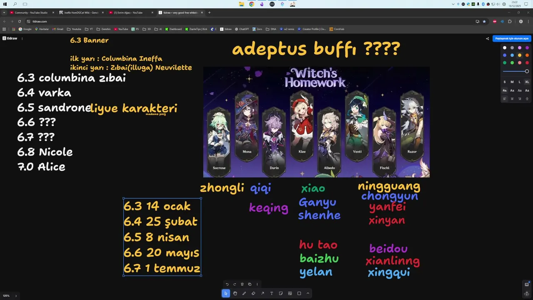Activate the text tool
The height and width of the screenshot is (300, 533).
[x=271, y=293]
